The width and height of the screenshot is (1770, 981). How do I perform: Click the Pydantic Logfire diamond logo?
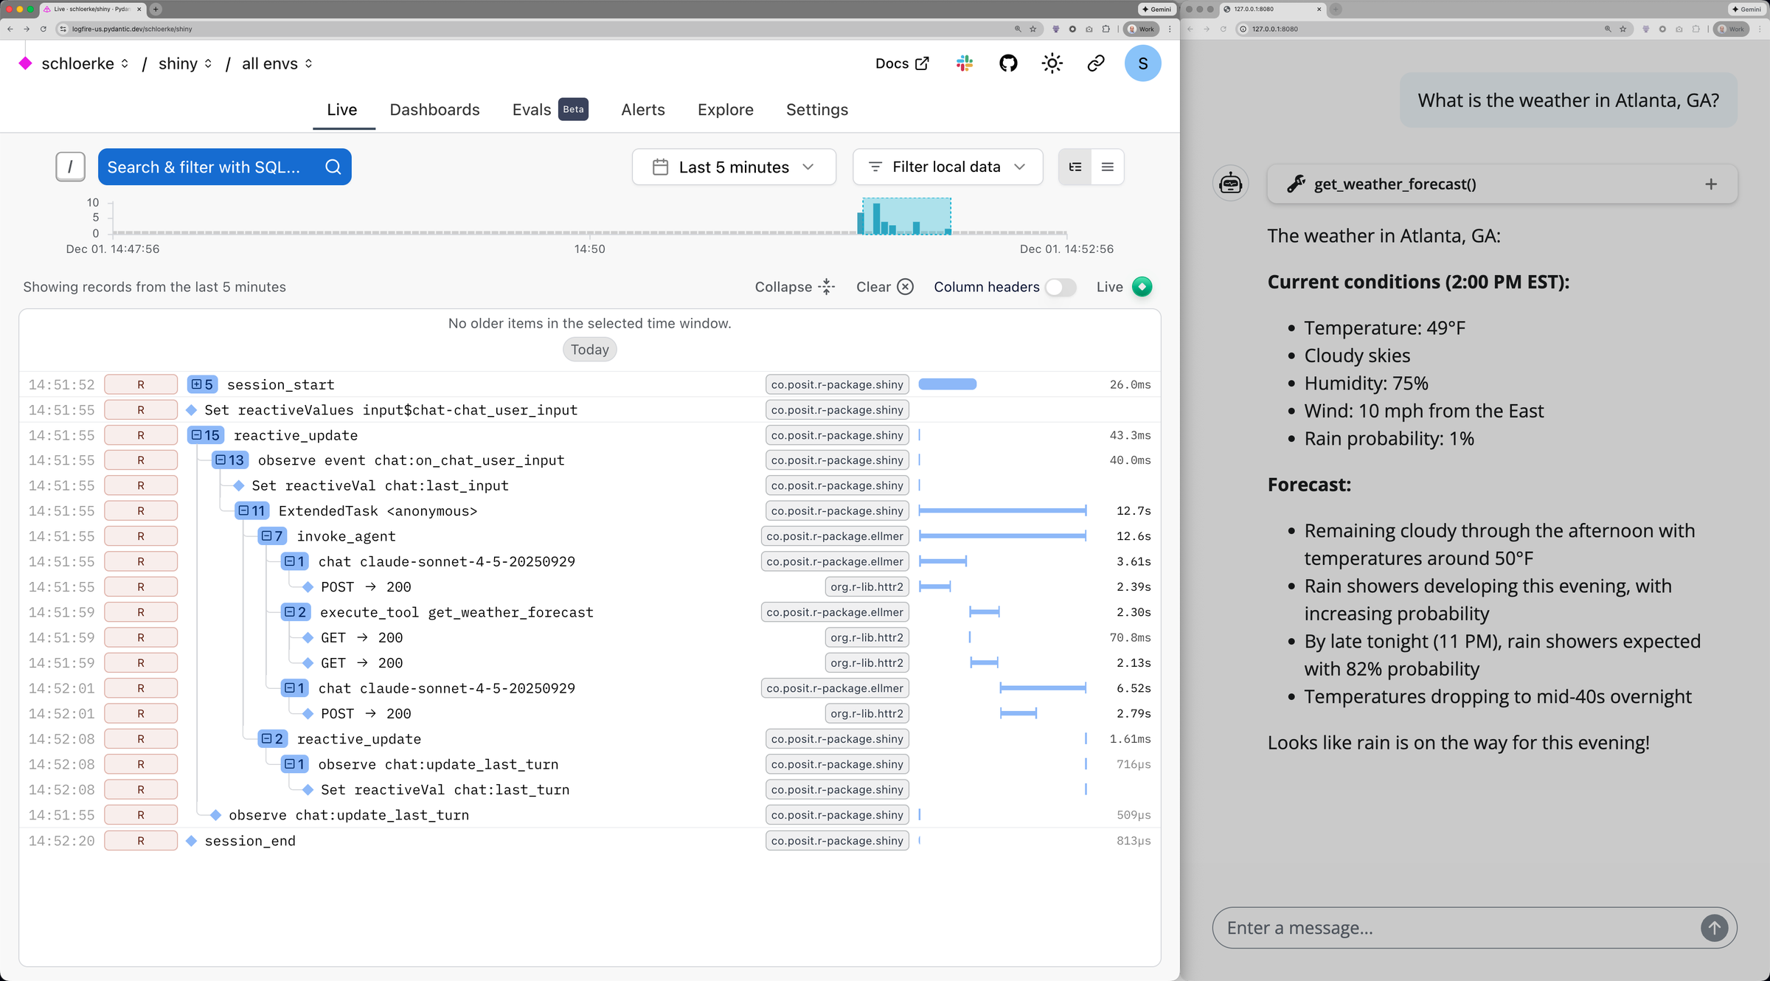coord(26,63)
